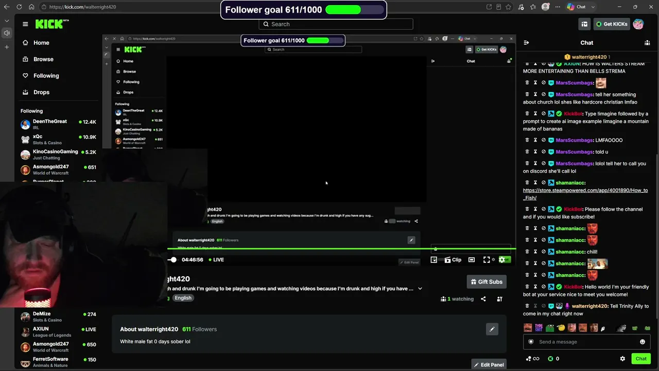The image size is (659, 371).
Task: Open the Copilot Chat button in browser
Action: (577, 7)
